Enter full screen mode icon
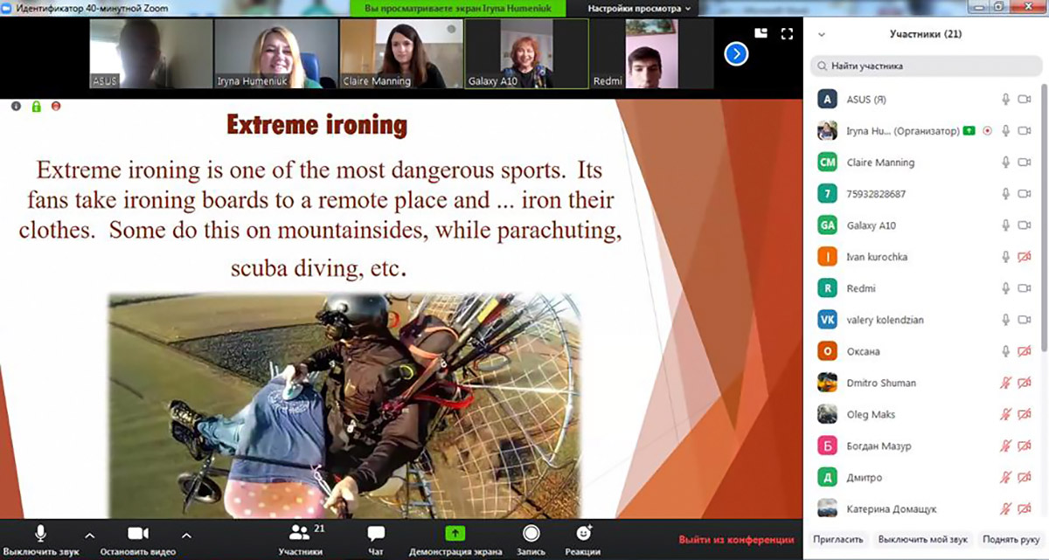The height and width of the screenshot is (560, 1049). pyautogui.click(x=787, y=34)
